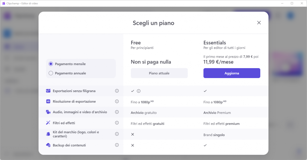The width and height of the screenshot is (307, 160).
Task: Click the Audio, immagini e video d'archivio icon
Action: pyautogui.click(x=48, y=112)
